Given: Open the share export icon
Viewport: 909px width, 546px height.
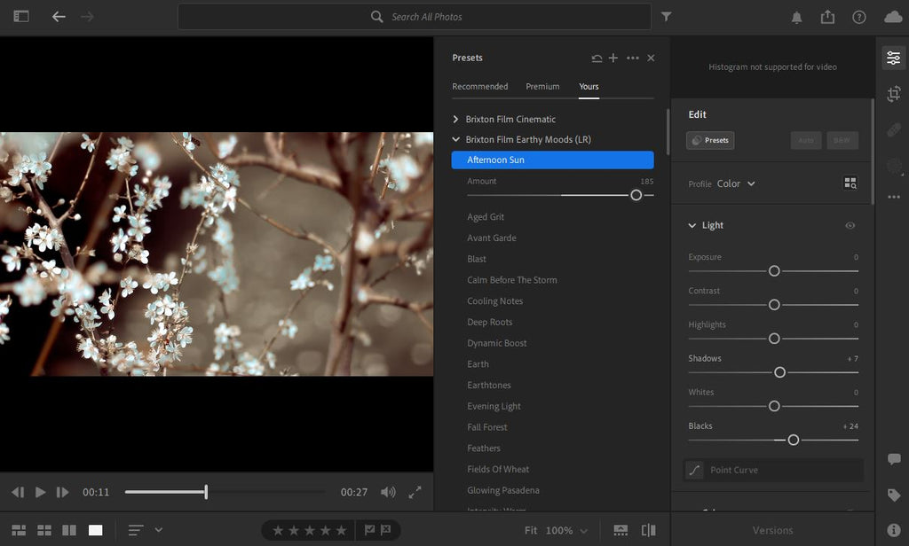Looking at the screenshot, I should pos(827,17).
